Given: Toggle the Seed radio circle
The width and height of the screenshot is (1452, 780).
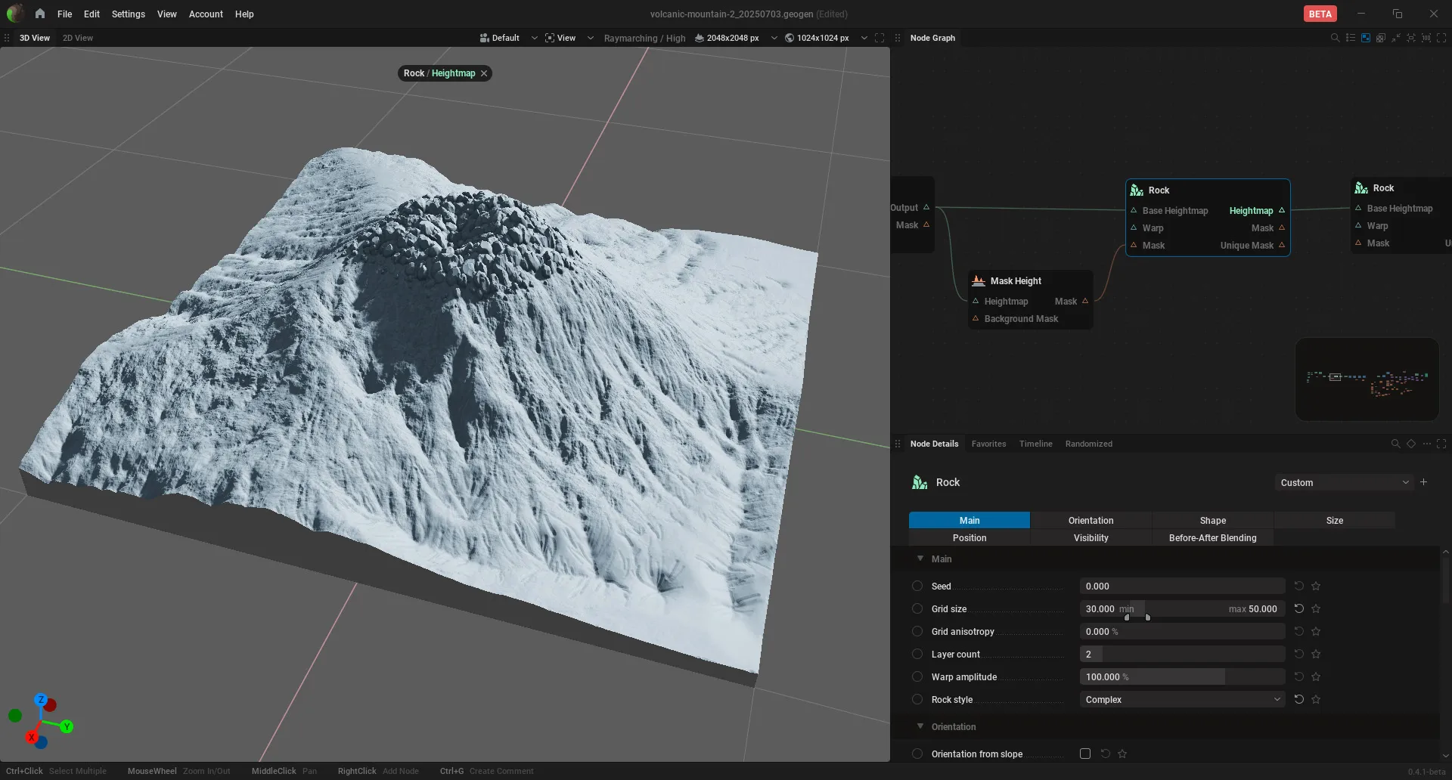Looking at the screenshot, I should click(917, 586).
